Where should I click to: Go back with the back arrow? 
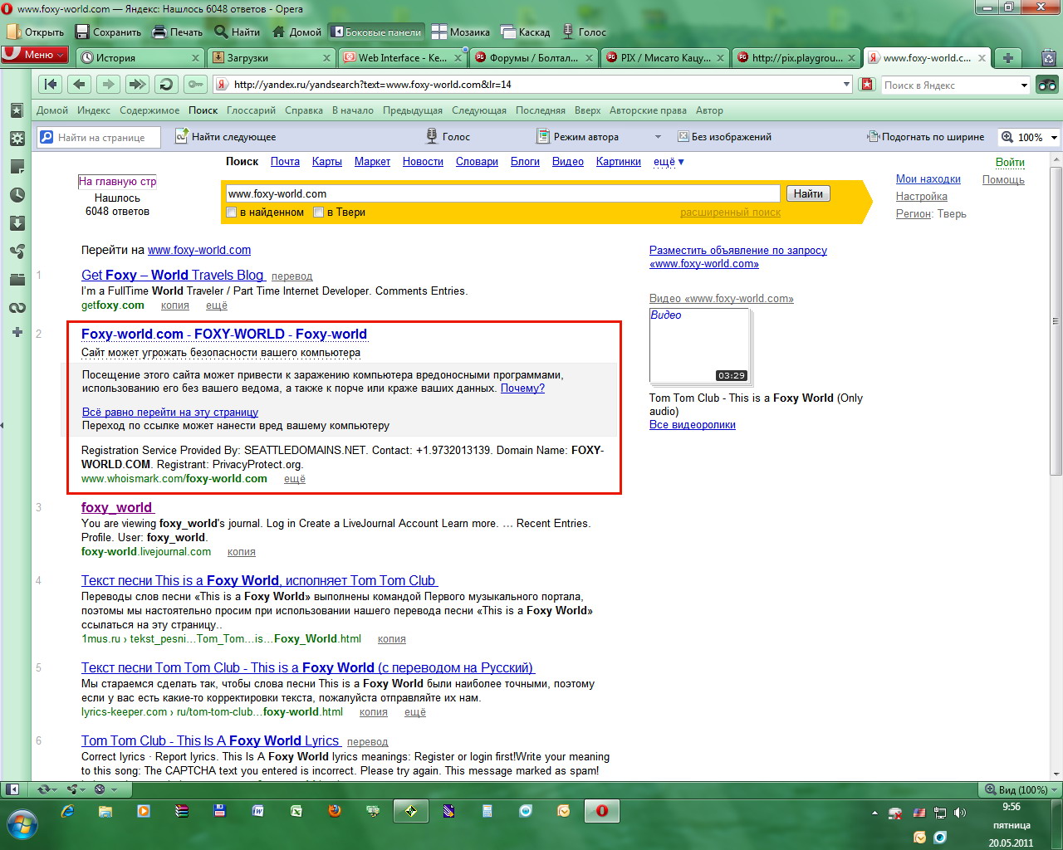(79, 84)
